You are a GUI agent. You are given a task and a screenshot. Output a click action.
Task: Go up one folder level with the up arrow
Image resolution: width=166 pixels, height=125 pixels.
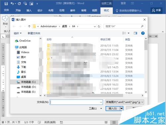(x=29, y=26)
